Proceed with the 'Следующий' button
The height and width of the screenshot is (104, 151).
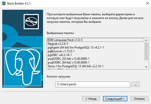(115, 99)
